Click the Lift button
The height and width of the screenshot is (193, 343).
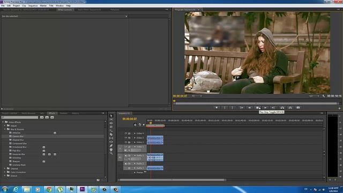point(282,108)
